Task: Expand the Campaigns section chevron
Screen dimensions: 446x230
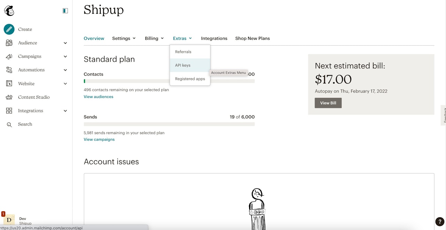Action: pyautogui.click(x=65, y=56)
